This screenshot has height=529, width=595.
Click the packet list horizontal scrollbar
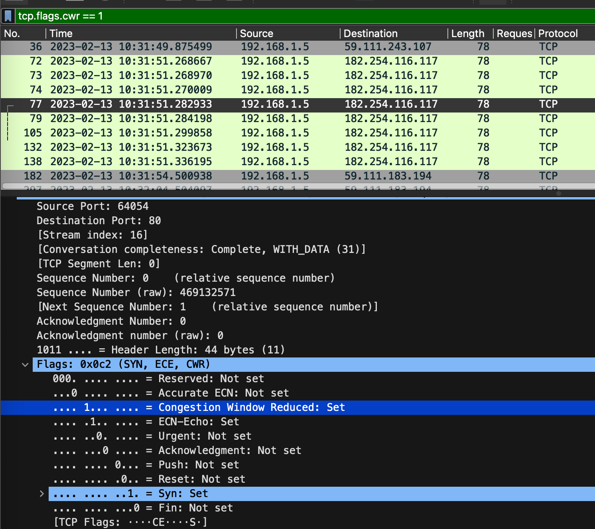[x=279, y=186]
